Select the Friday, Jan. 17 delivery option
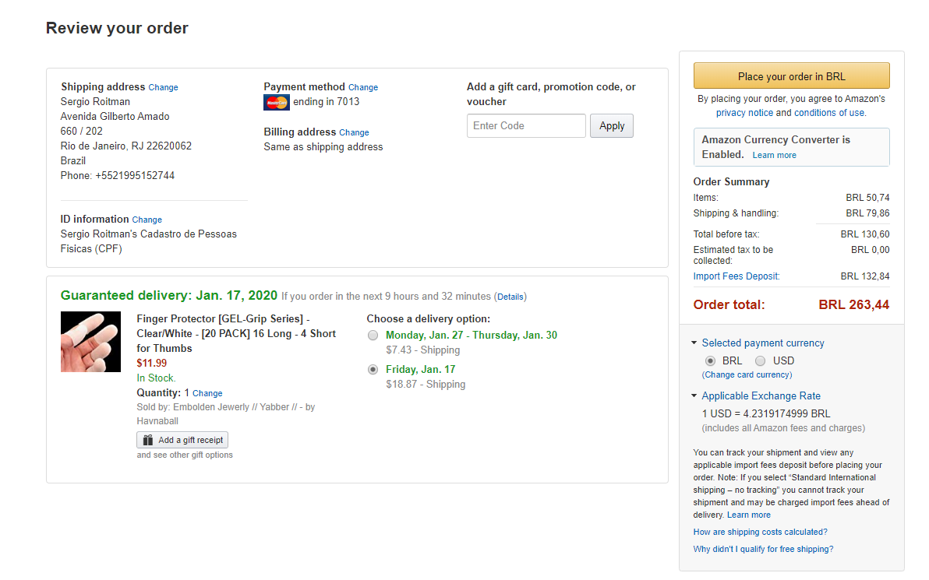Screen dimensions: 929x580 (373, 370)
